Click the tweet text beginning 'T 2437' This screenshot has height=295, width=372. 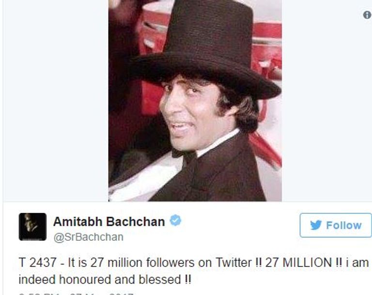194,271
